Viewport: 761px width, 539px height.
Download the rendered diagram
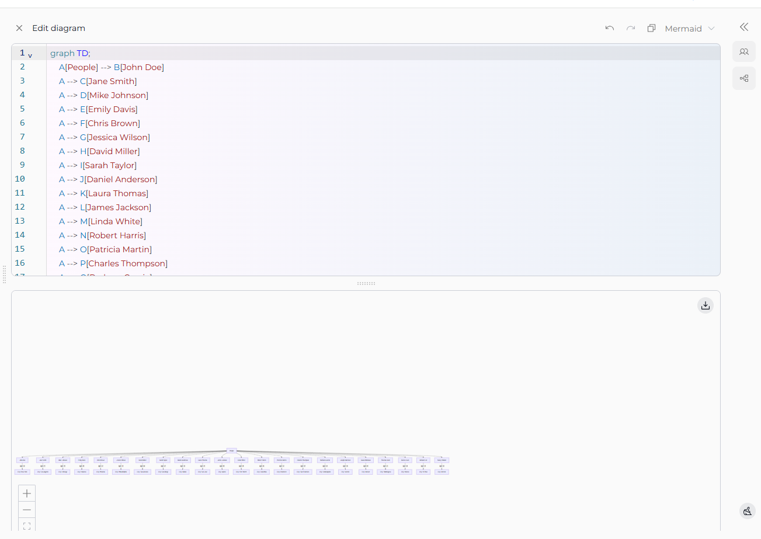[x=706, y=305]
